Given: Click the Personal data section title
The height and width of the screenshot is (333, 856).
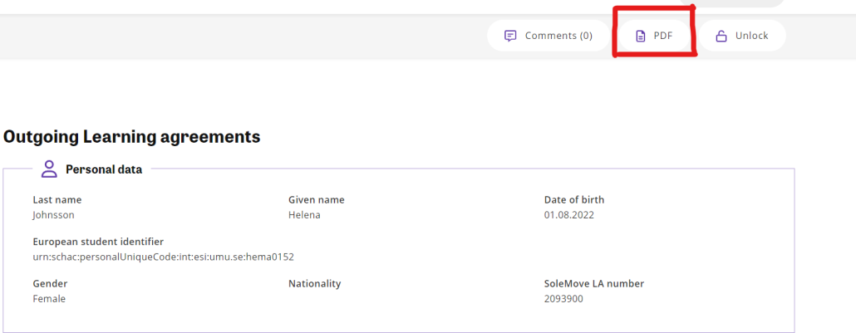Looking at the screenshot, I should pyautogui.click(x=104, y=169).
